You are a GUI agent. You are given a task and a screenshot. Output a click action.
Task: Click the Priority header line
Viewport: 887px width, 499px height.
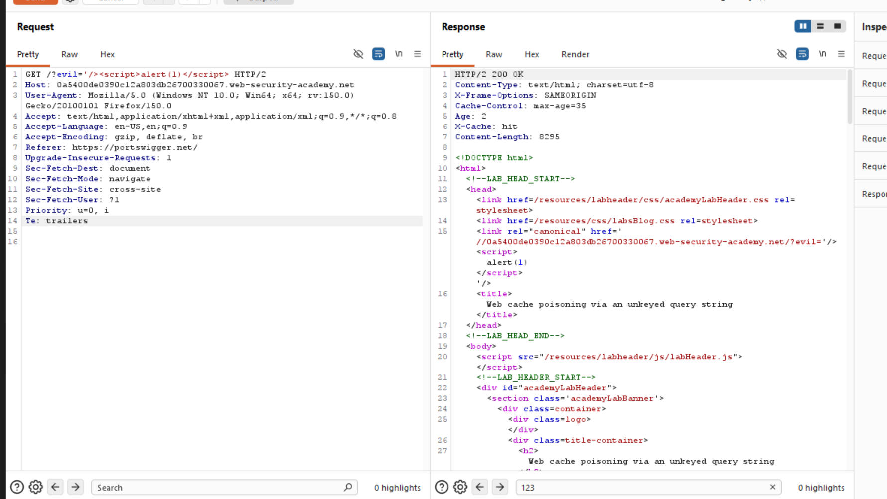pos(67,210)
